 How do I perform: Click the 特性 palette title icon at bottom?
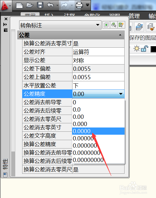(x=5, y=175)
